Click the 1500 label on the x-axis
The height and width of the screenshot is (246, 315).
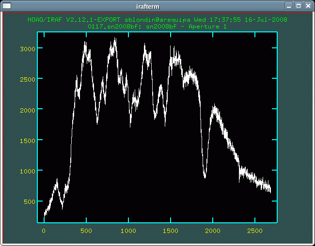[170, 231]
